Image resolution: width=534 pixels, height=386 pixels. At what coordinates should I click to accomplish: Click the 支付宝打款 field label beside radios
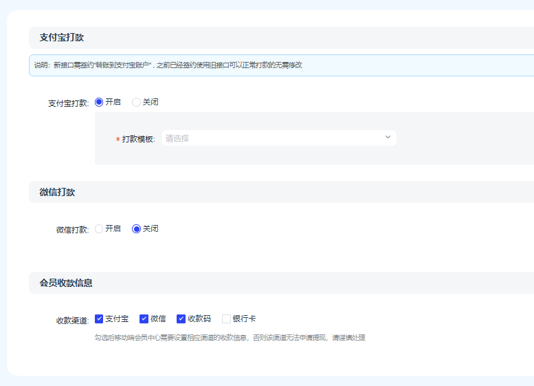click(68, 103)
